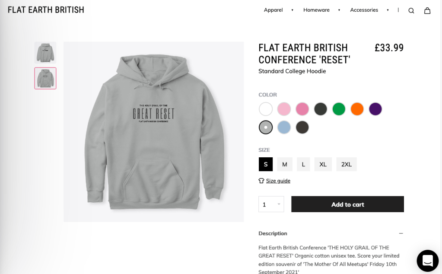Select size S

click(266, 164)
